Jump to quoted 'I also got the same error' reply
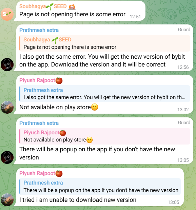Viewport: 196px width, 210px height. pos(105,94)
